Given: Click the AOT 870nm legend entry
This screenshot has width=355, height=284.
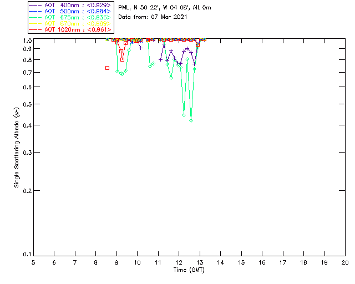Looking at the screenshot, I should click(70, 23).
